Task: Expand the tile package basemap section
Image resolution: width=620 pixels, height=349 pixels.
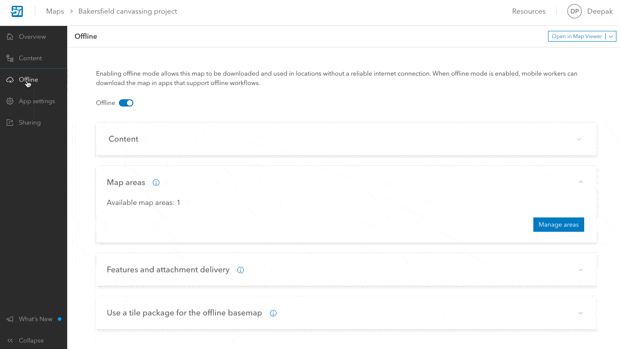Action: (581, 313)
